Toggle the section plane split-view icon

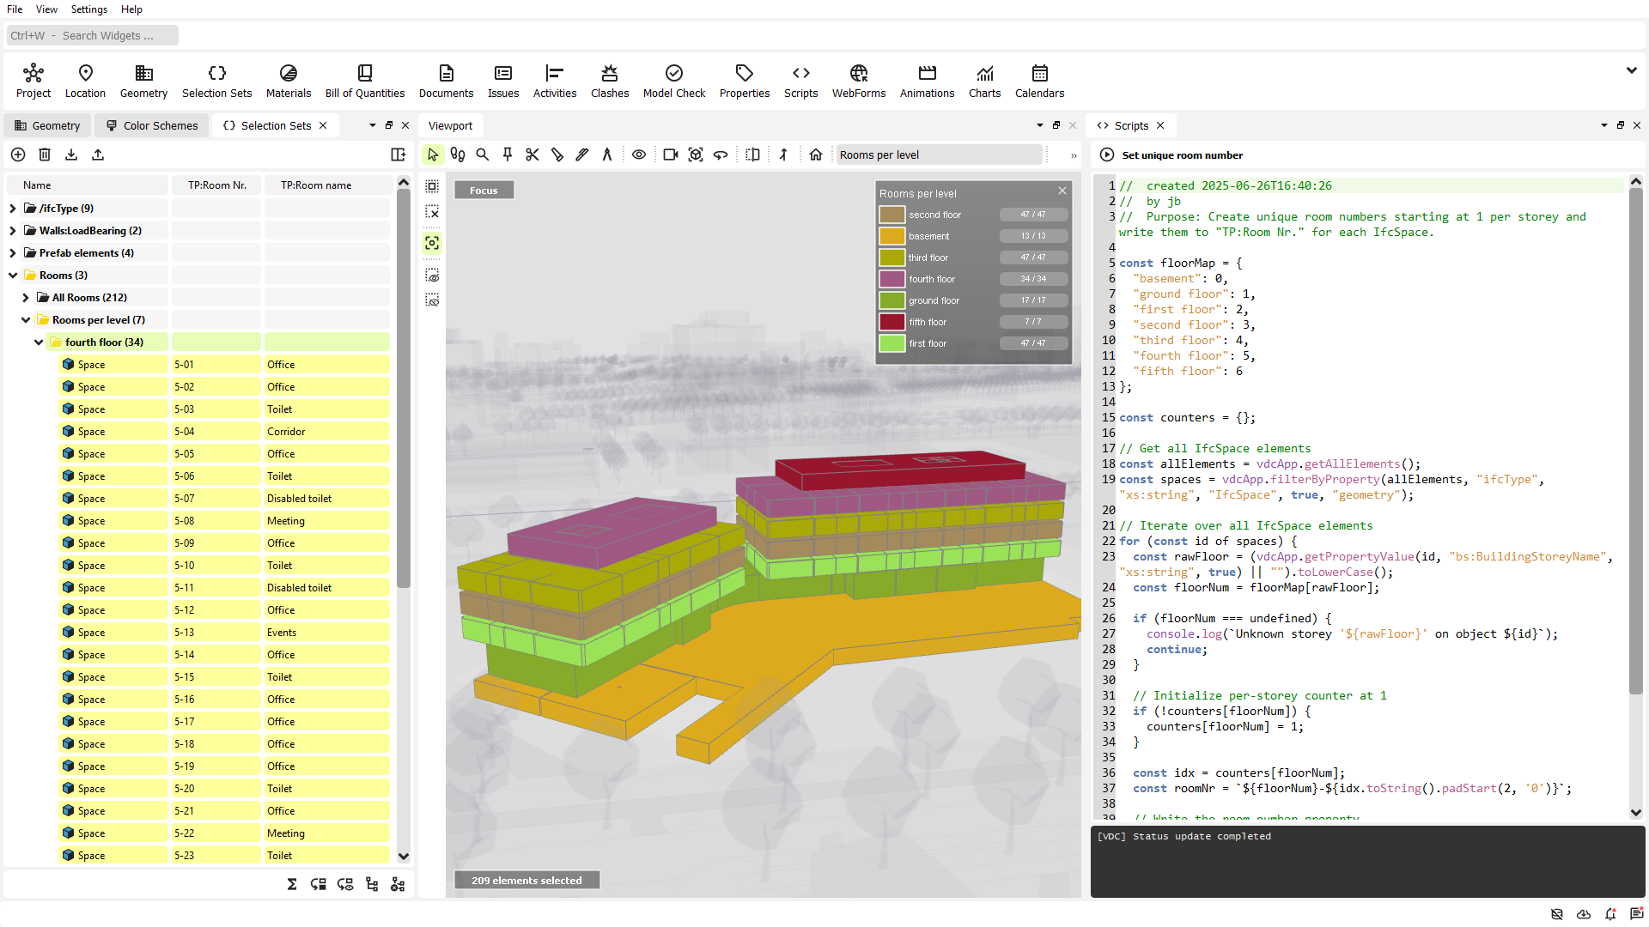tap(752, 154)
